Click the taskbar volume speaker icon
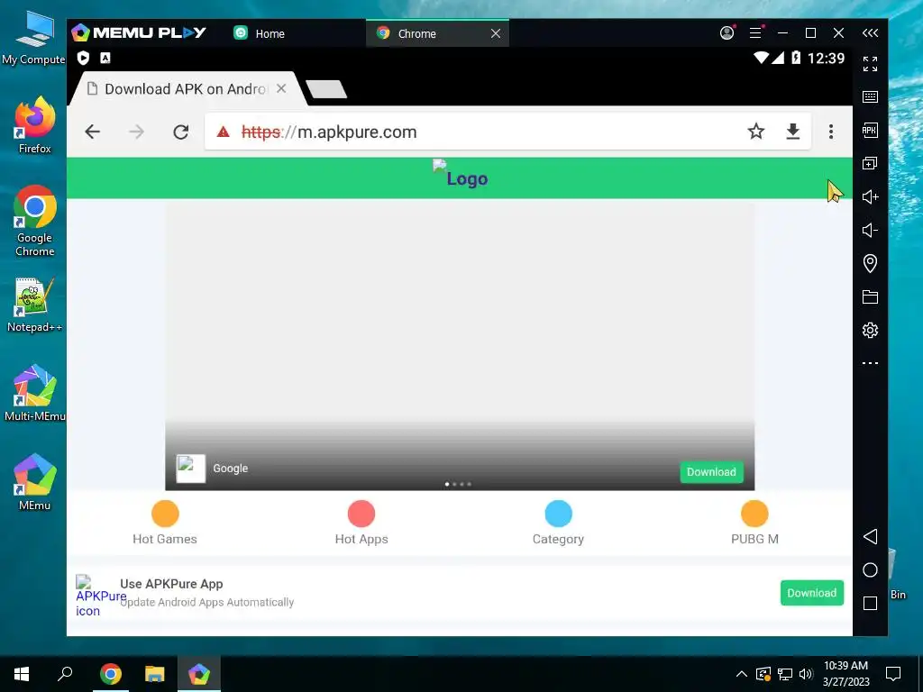The image size is (923, 692). click(x=806, y=674)
